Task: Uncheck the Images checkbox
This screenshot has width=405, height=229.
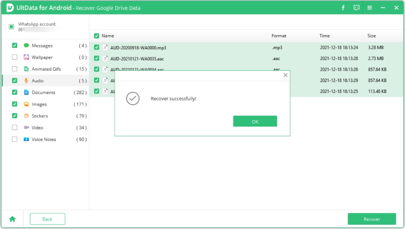Action: pyautogui.click(x=15, y=104)
